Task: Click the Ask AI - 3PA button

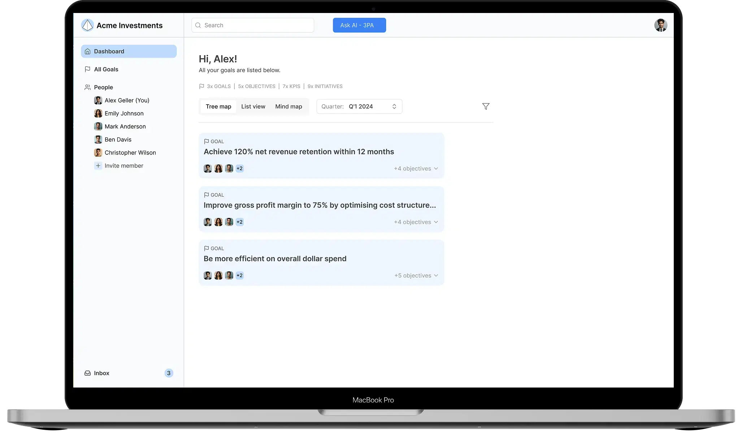Action: tap(359, 25)
